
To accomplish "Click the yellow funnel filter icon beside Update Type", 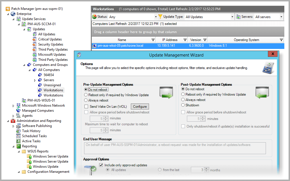I will 161,17.
